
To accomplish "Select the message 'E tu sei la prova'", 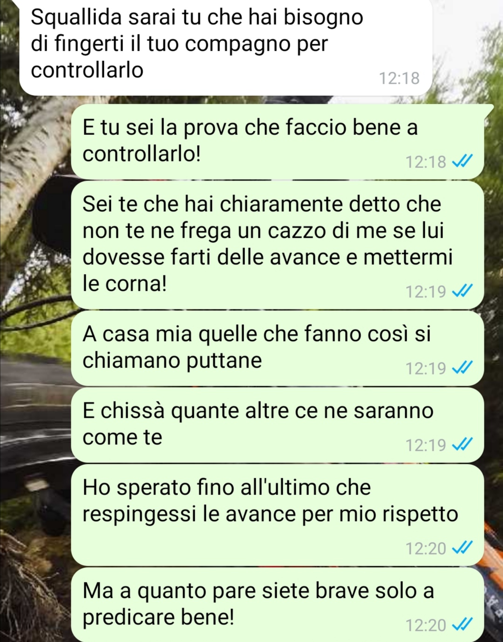I will [x=278, y=141].
